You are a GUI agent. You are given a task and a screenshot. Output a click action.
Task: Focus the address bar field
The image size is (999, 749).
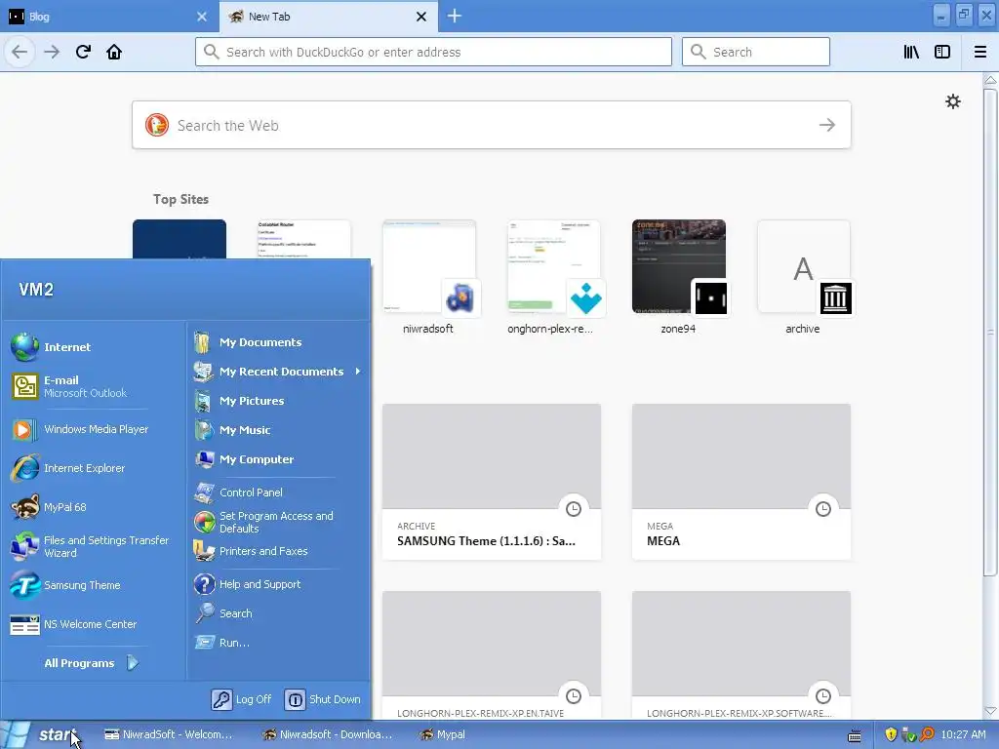coord(433,52)
